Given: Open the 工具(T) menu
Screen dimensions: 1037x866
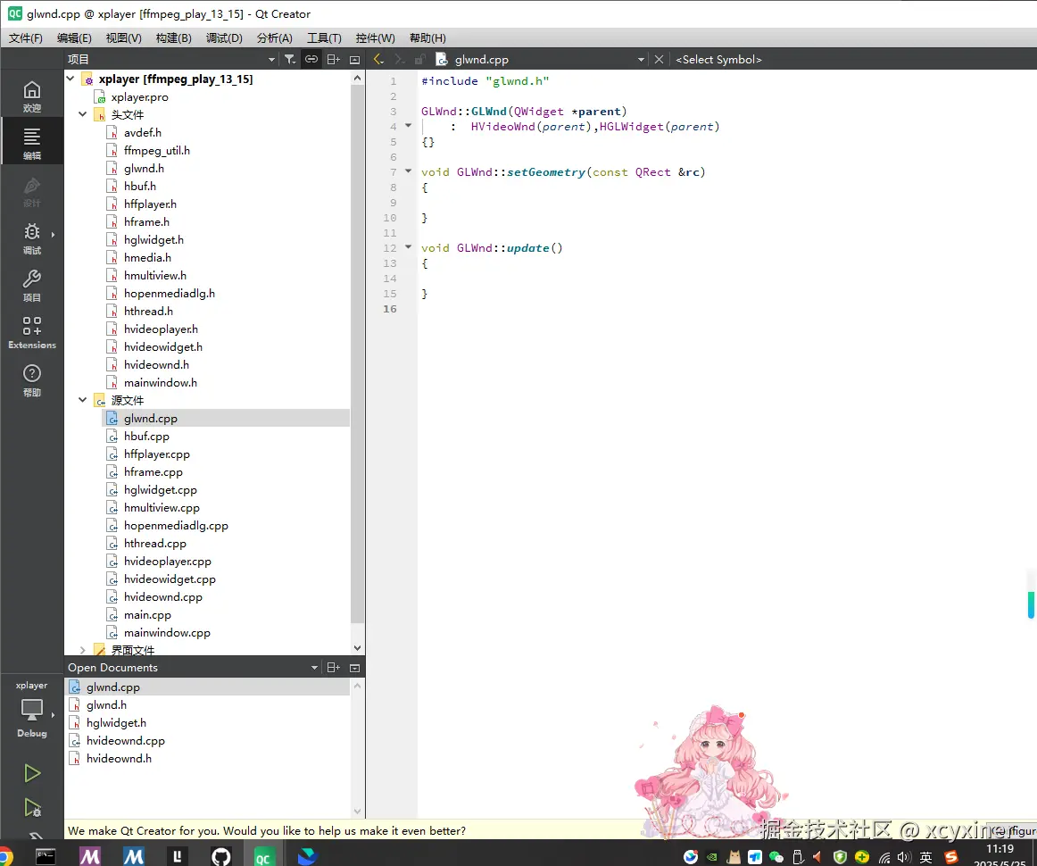Looking at the screenshot, I should pyautogui.click(x=324, y=37).
